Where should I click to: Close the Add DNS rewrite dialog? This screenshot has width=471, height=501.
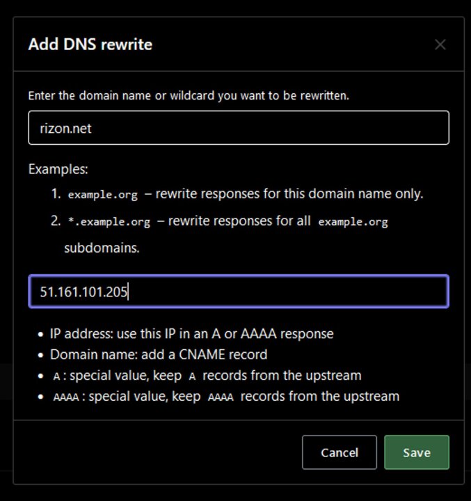tap(440, 45)
